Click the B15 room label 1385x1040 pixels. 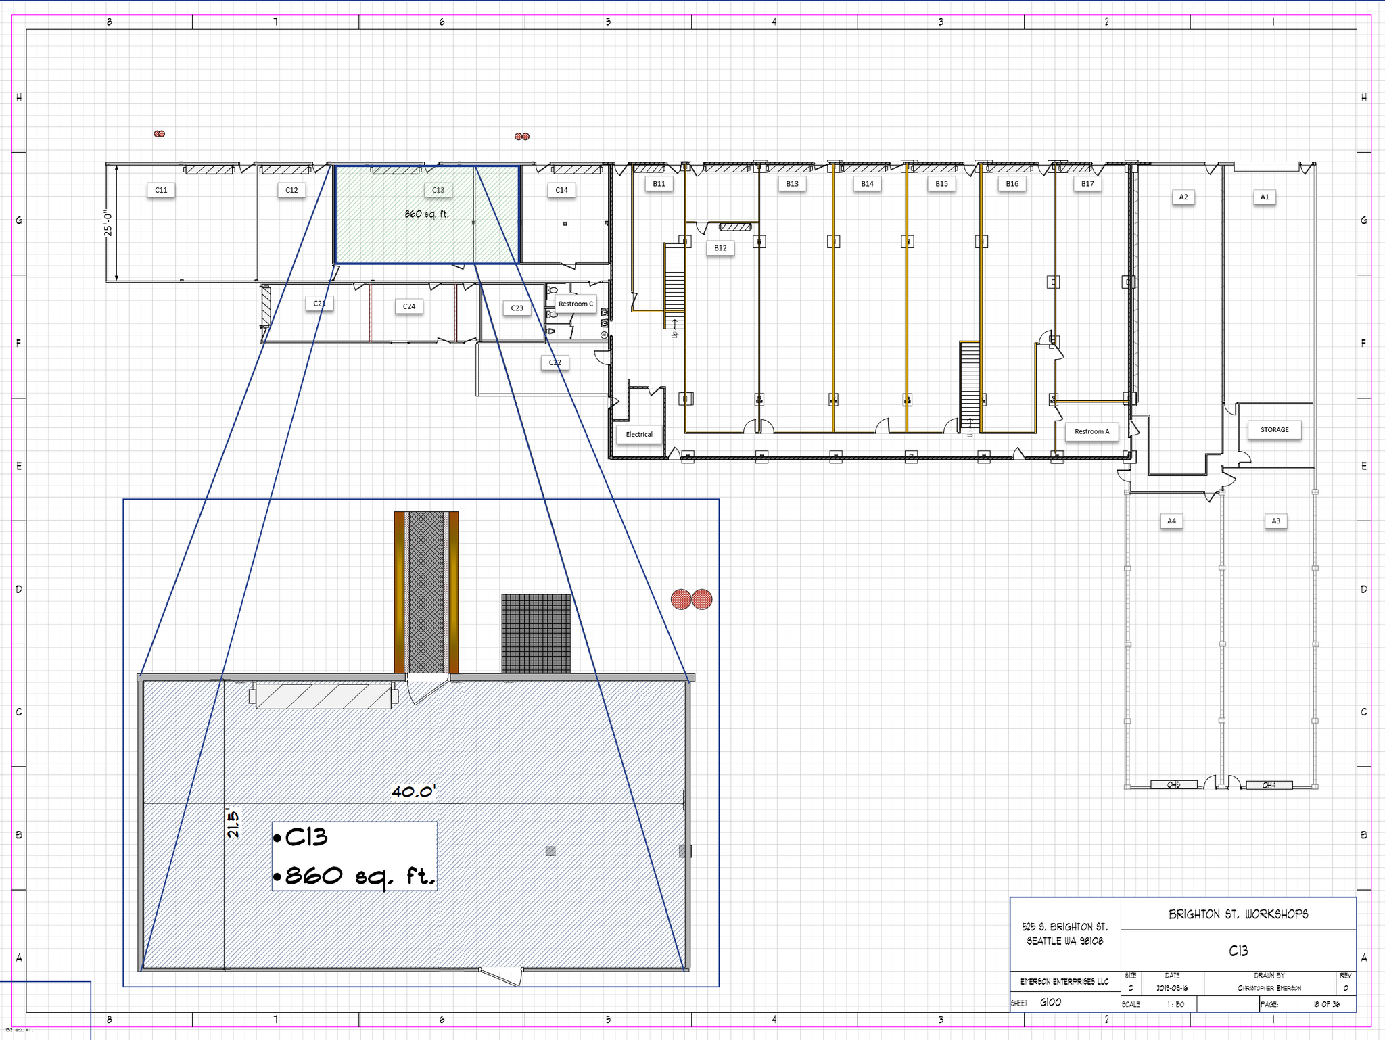[941, 183]
